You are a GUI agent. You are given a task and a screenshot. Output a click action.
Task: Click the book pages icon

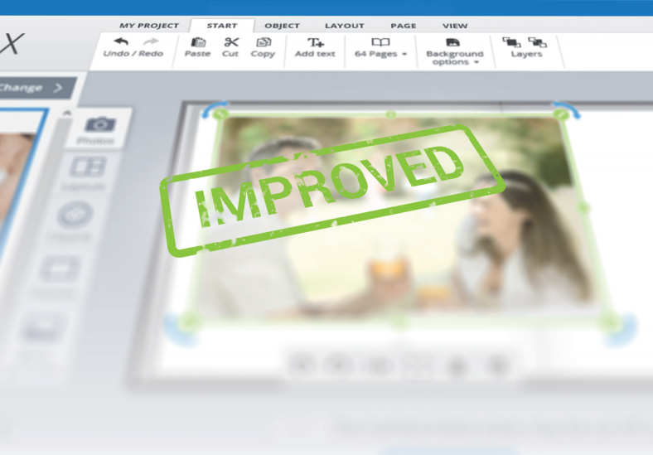point(380,42)
